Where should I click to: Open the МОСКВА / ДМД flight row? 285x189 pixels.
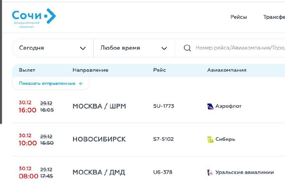[149, 173]
